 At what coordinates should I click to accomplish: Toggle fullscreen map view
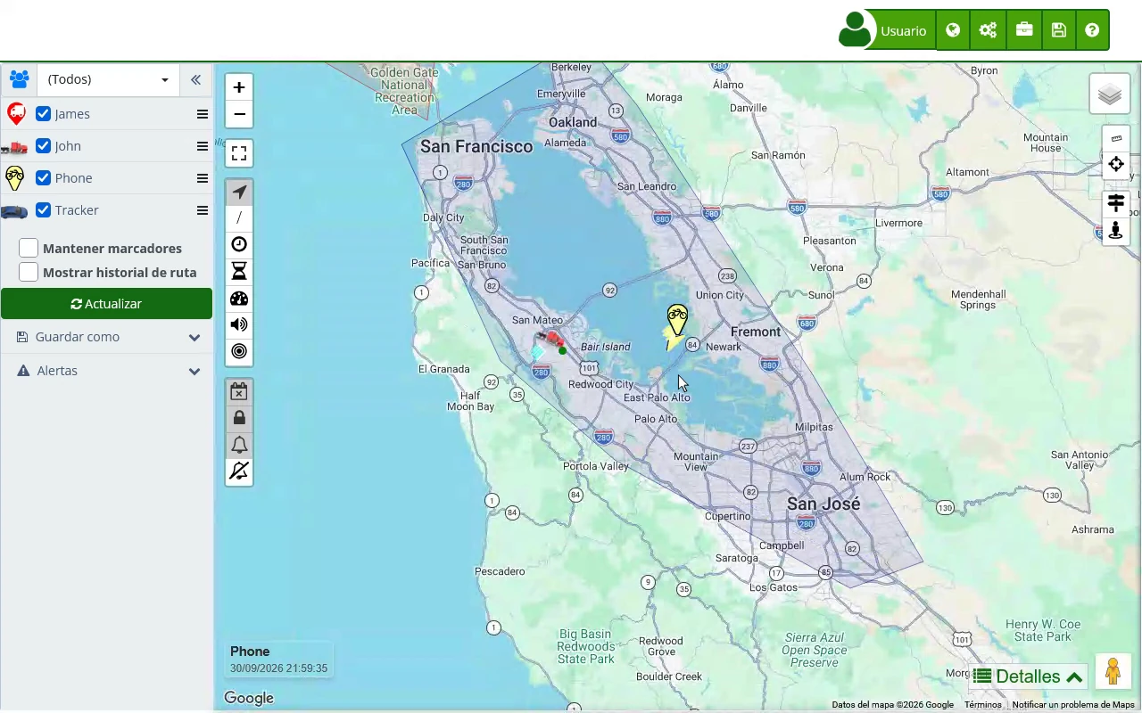(239, 153)
